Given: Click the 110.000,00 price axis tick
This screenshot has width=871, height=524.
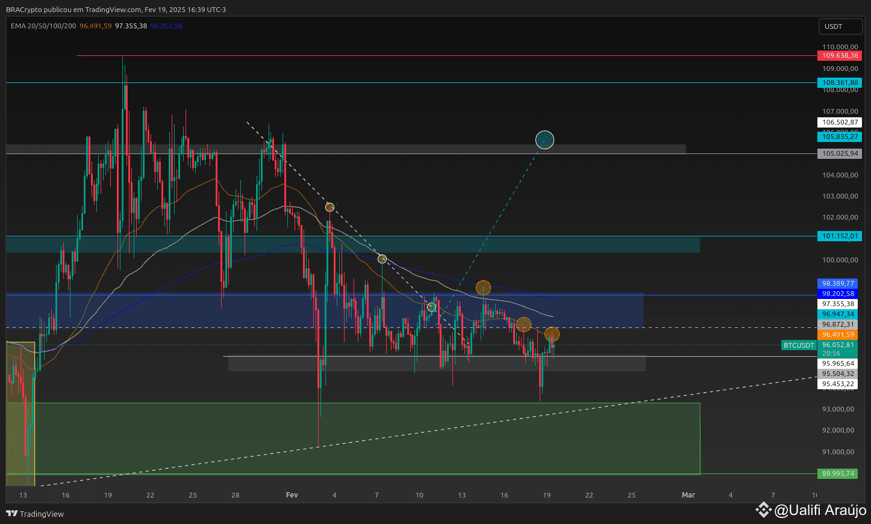Looking at the screenshot, I should click(x=840, y=47).
